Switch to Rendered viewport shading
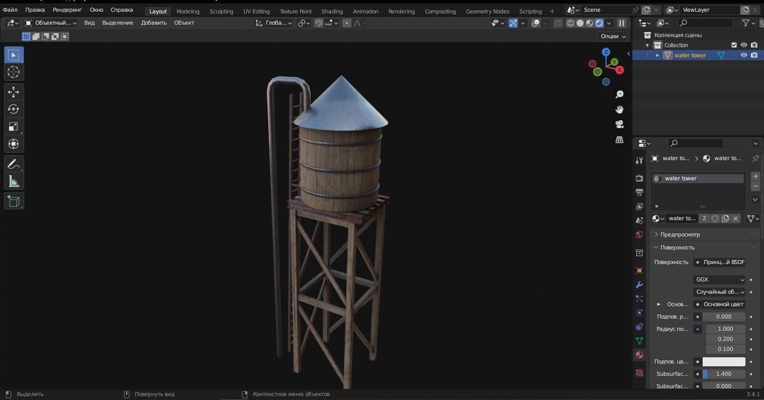The height and width of the screenshot is (400, 764). (599, 23)
